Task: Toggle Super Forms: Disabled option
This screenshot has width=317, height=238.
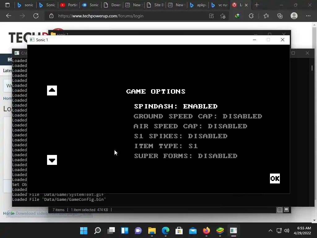Action: [186, 156]
